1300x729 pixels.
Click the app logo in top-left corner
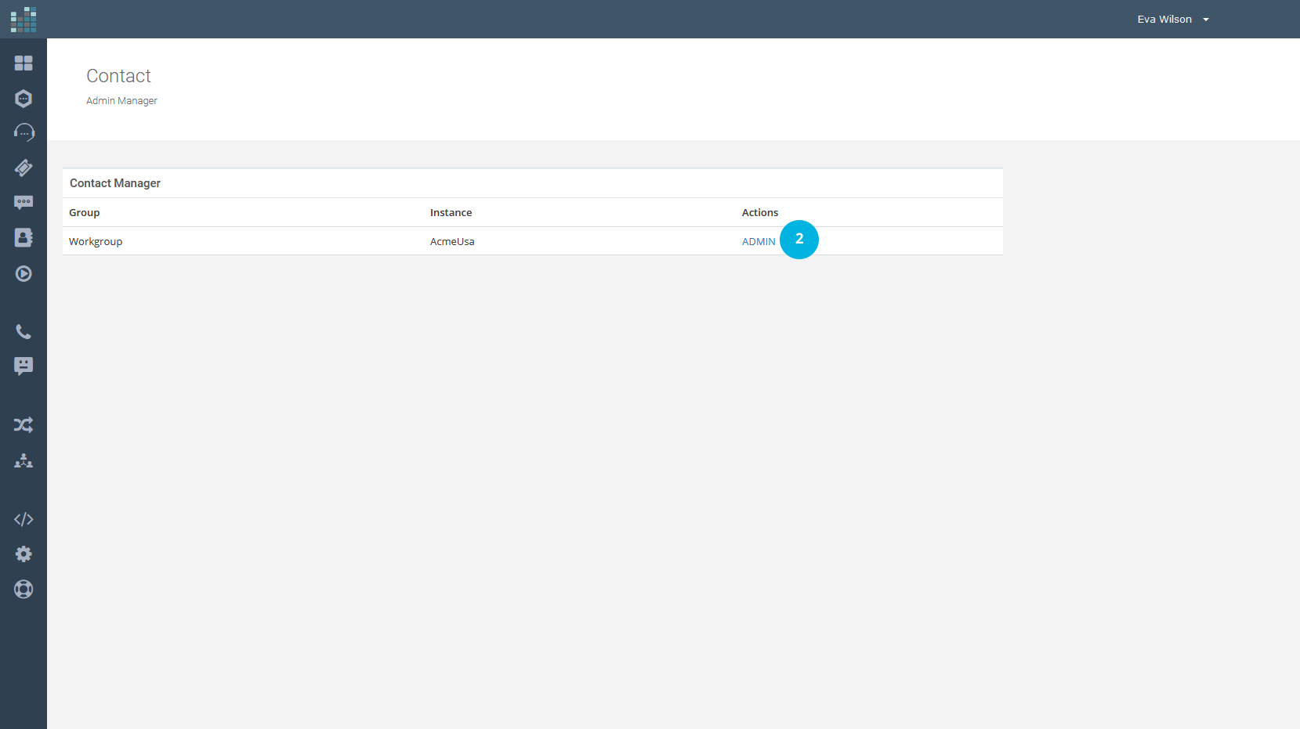(24, 20)
